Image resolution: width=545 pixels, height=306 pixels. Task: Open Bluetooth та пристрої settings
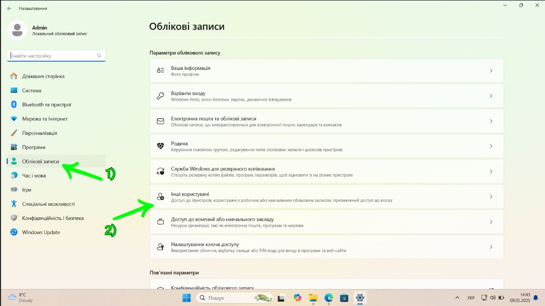pos(46,105)
